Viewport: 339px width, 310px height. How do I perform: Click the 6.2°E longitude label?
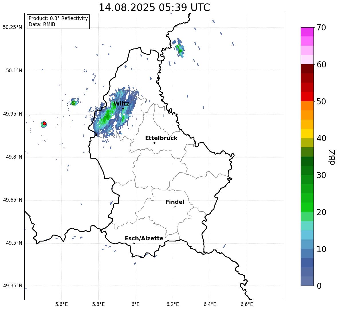(x=173, y=304)
